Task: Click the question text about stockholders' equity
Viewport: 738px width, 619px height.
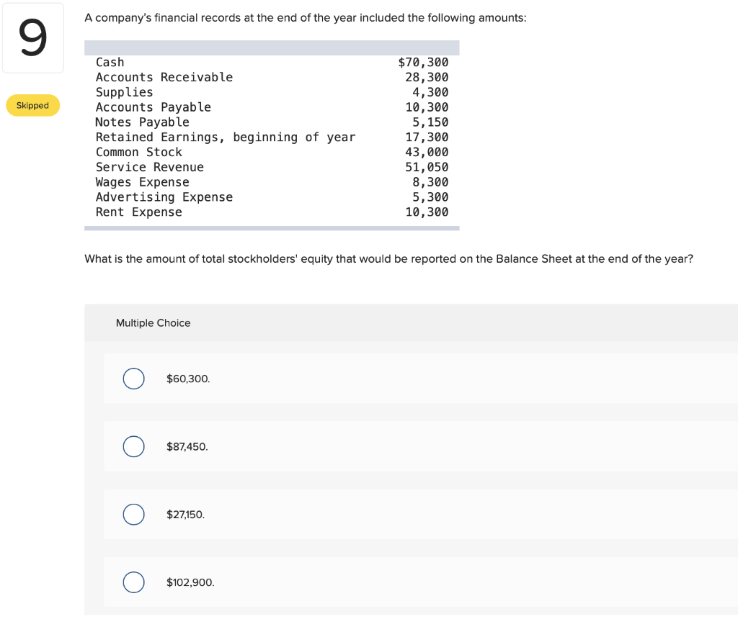Action: point(388,258)
